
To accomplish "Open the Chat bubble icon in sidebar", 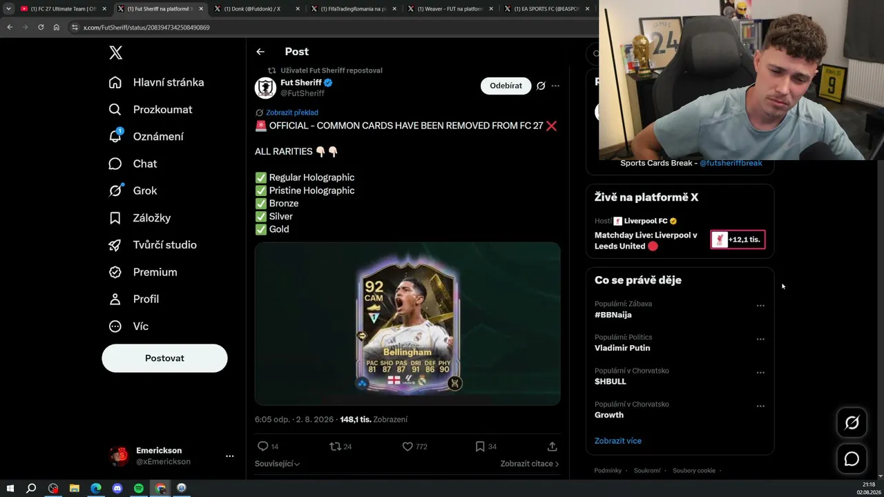I will 115,164.
